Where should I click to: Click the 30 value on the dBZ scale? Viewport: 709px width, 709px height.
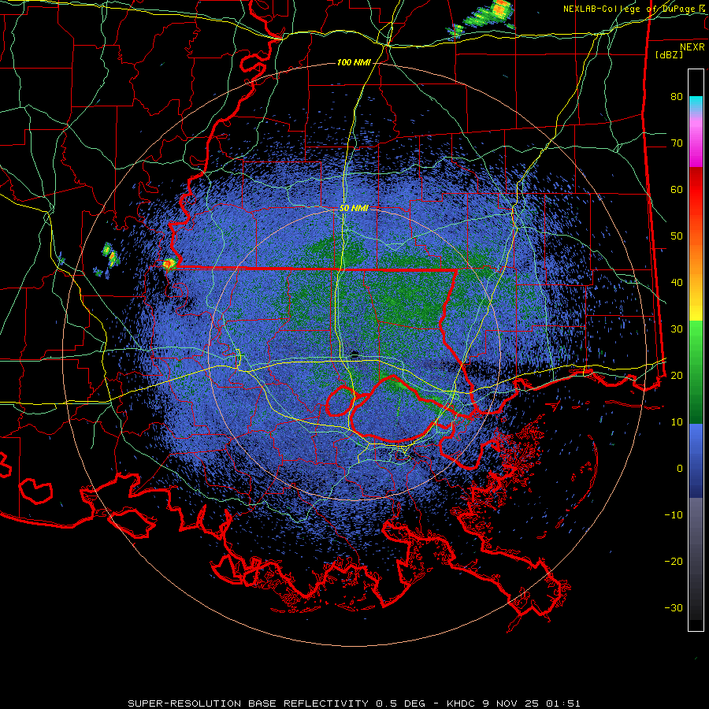[677, 329]
